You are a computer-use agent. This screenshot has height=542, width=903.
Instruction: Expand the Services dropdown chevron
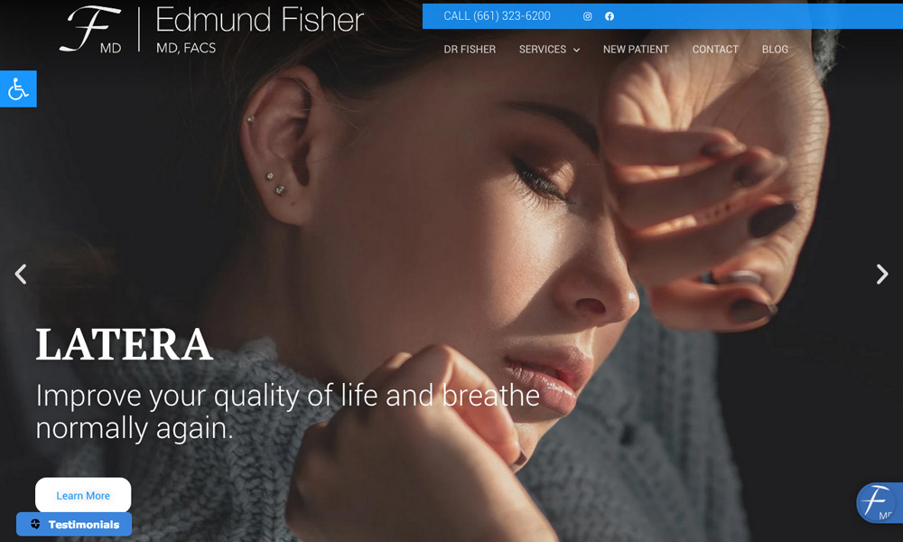(x=576, y=50)
